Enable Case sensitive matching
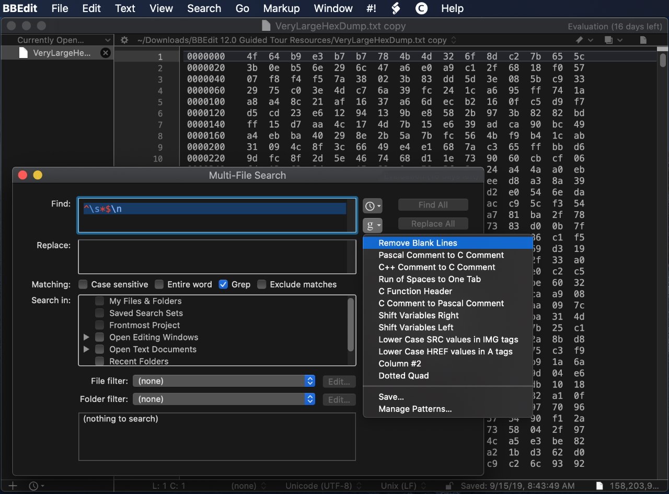669x494 pixels. click(x=83, y=284)
